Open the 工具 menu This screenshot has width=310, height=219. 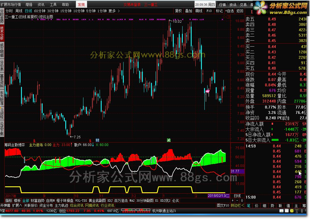[53, 4]
